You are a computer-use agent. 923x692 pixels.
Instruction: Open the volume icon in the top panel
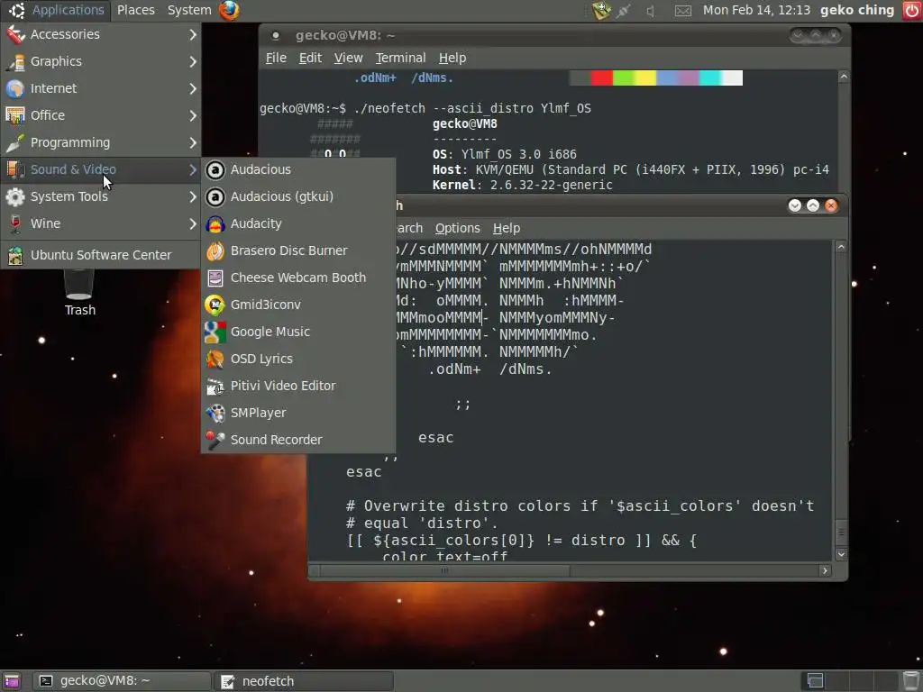(651, 11)
